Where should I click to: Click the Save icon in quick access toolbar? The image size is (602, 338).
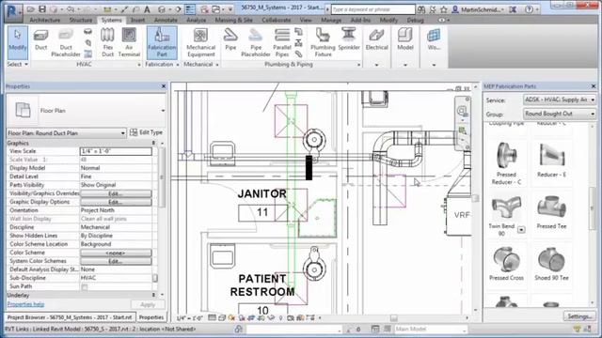pos(42,8)
